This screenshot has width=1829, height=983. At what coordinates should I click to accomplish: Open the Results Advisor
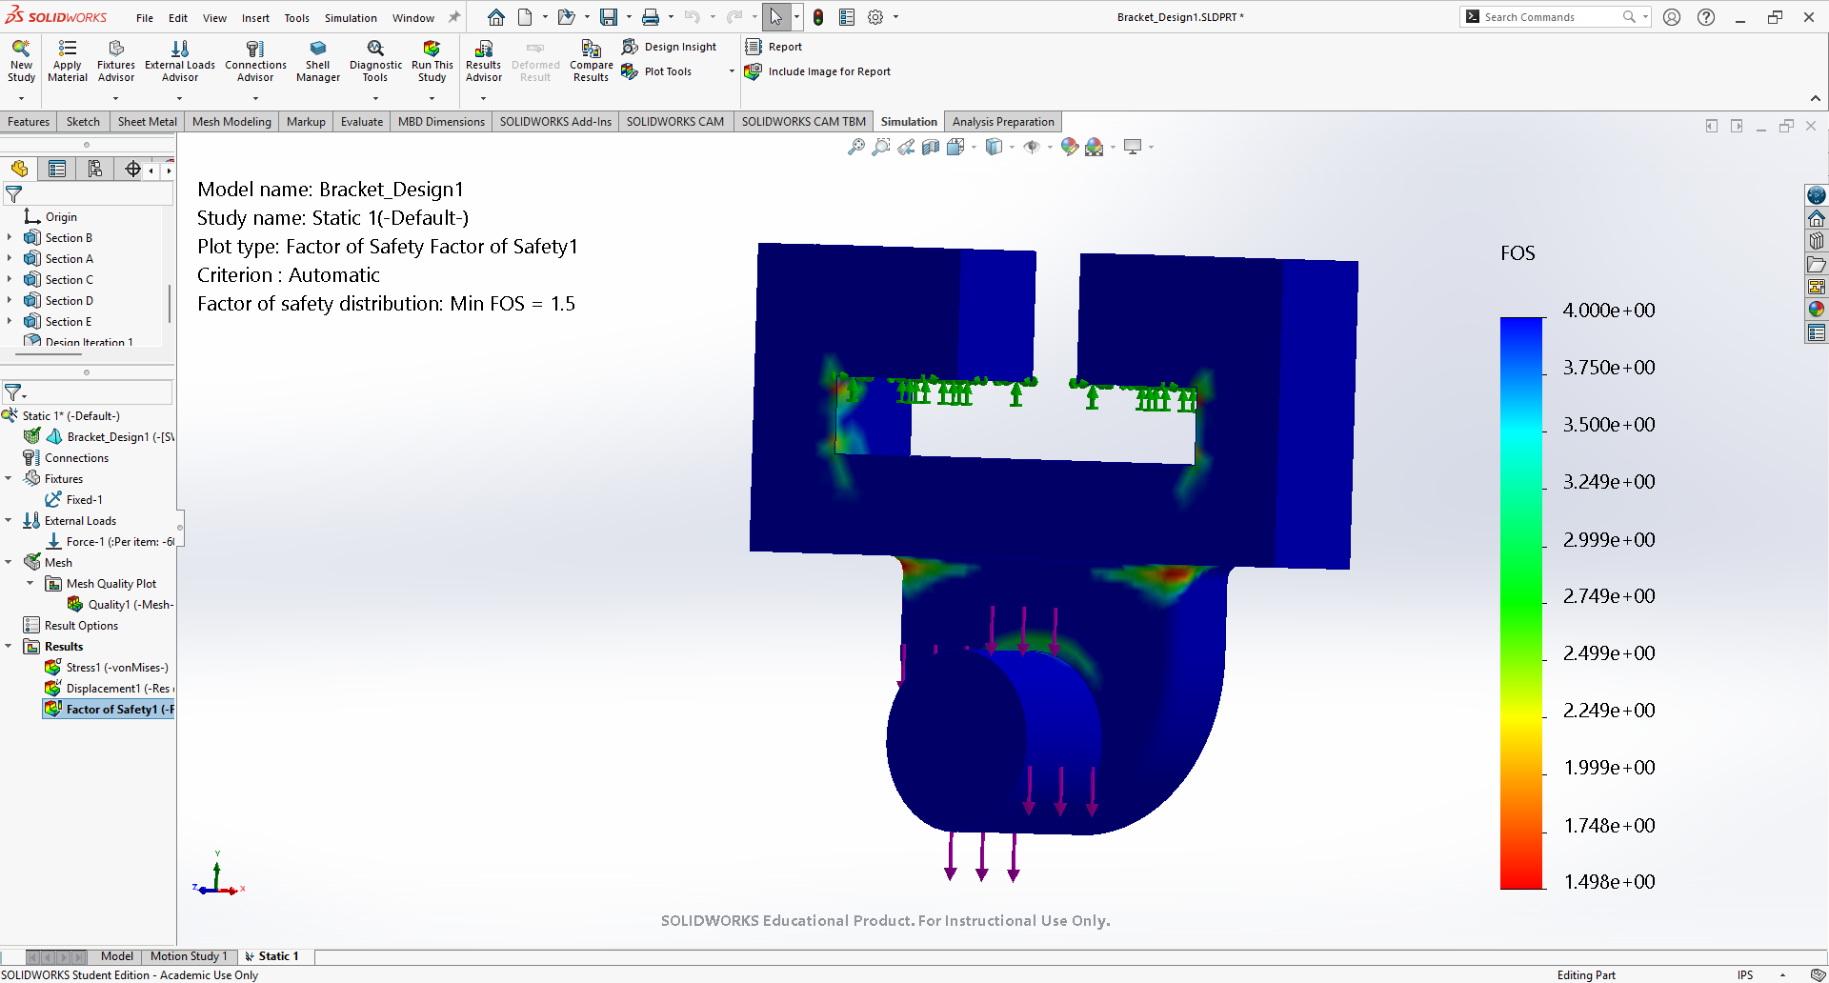coord(484,61)
